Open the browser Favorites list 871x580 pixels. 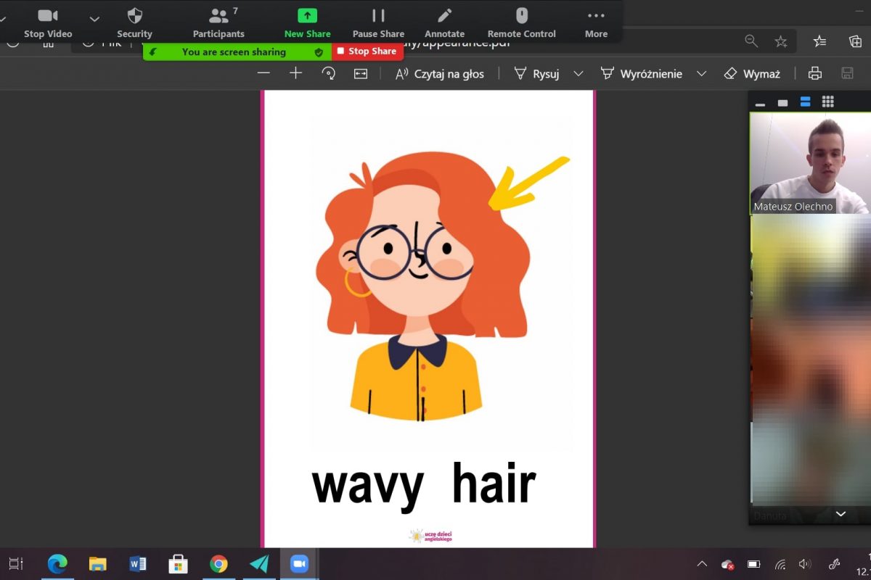pos(819,41)
